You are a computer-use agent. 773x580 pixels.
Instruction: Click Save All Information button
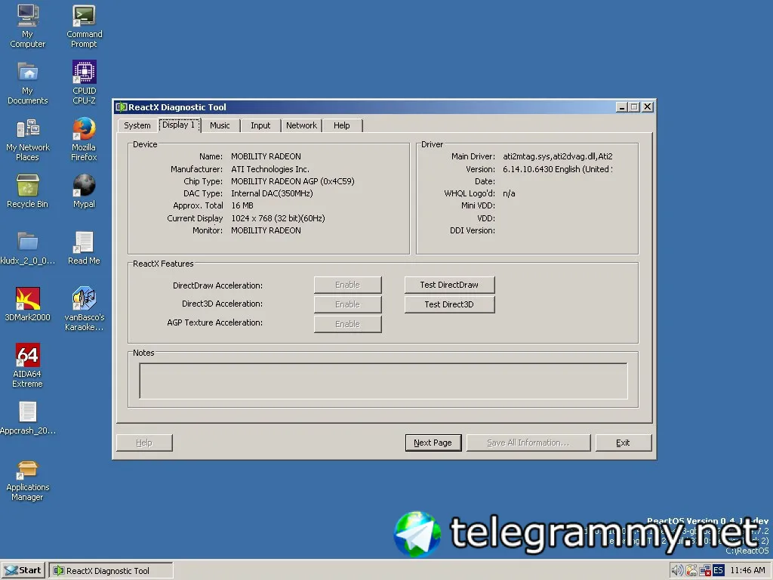click(x=528, y=443)
